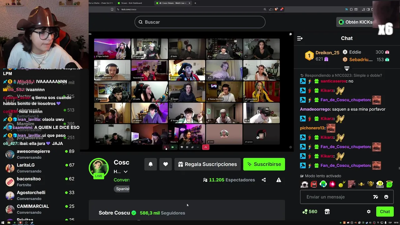Toggle camera in the video call bar

point(172,147)
